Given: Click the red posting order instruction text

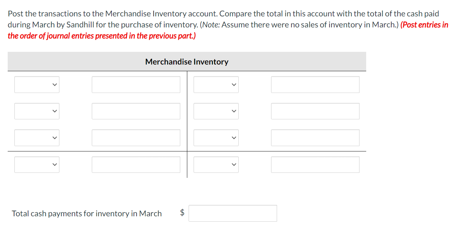Looking at the screenshot, I should [101, 36].
